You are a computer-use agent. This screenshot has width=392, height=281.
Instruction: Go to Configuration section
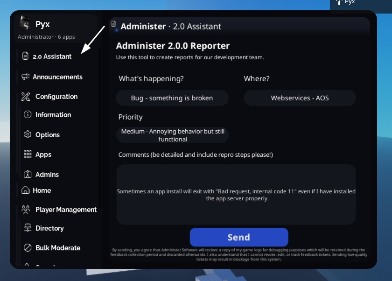pos(57,97)
